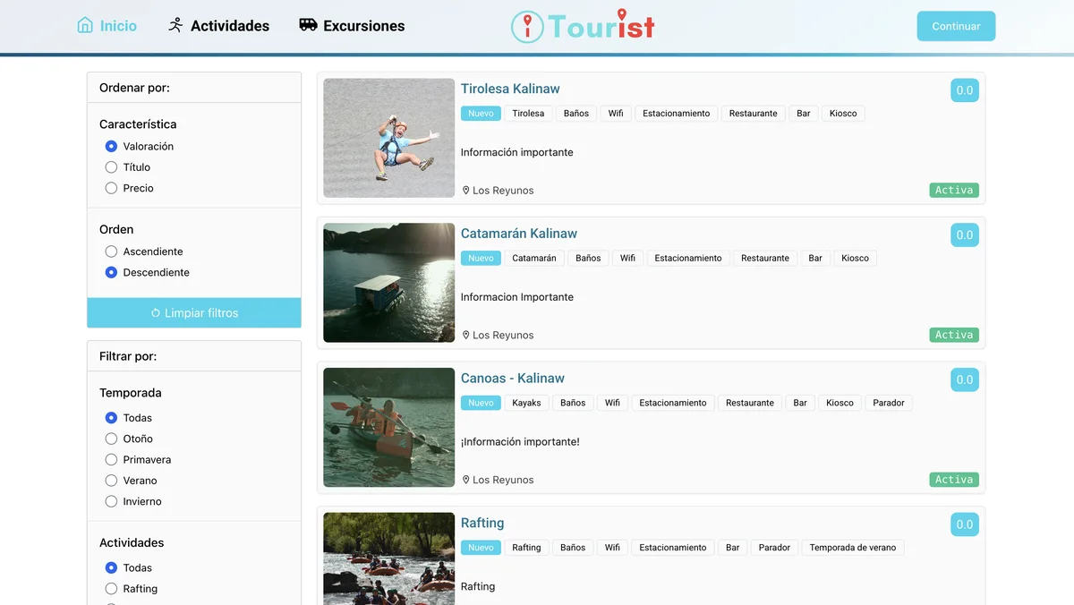Open the Canoas - Kalinaw title link

click(513, 379)
